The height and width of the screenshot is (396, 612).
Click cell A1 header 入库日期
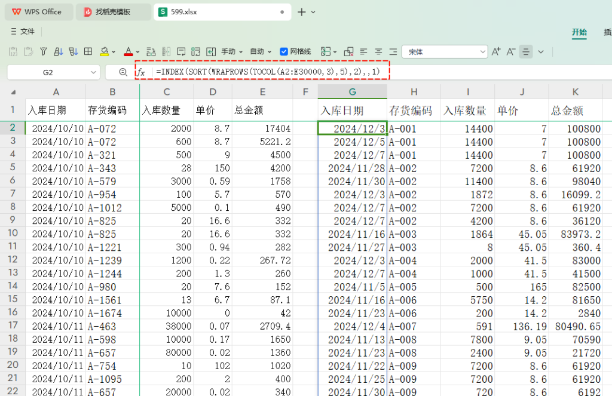(56, 110)
